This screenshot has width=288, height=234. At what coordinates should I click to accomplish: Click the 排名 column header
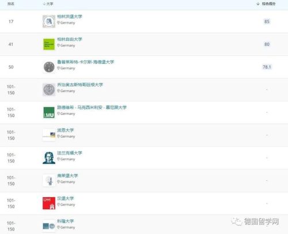pos(11,3)
